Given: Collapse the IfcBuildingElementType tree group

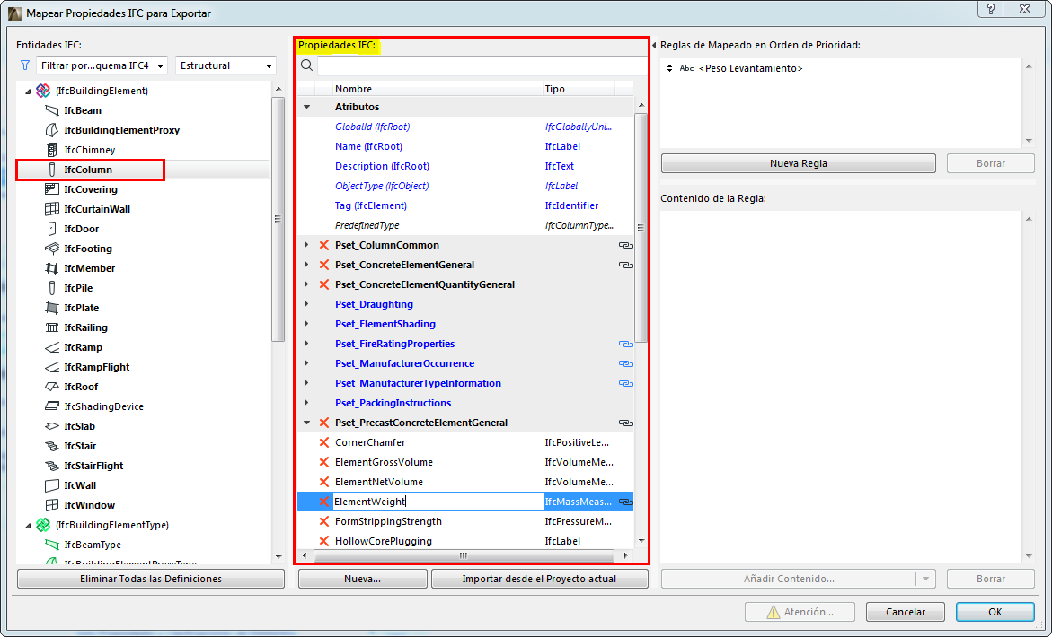Looking at the screenshot, I should (28, 526).
